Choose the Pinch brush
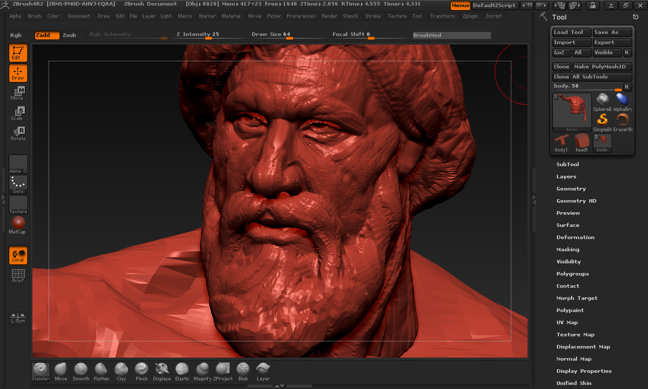The height and width of the screenshot is (389, 648). [x=142, y=371]
